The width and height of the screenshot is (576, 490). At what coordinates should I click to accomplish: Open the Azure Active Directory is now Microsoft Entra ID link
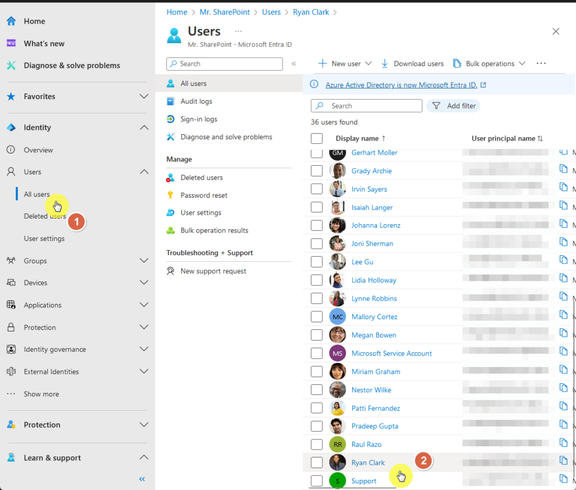pyautogui.click(x=401, y=85)
